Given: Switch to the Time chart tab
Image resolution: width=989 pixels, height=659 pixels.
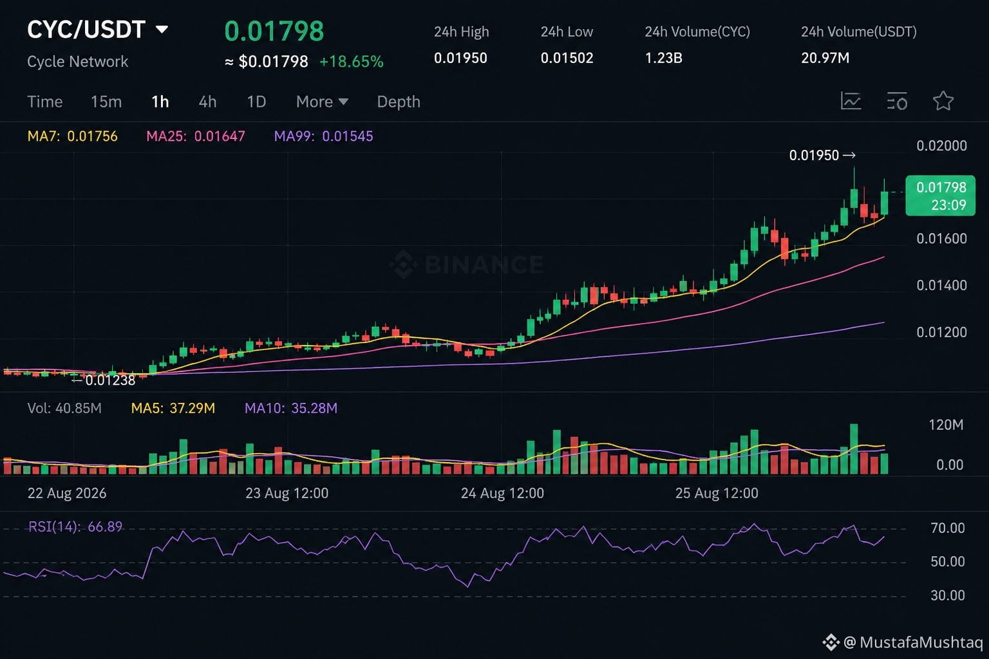Looking at the screenshot, I should [x=45, y=102].
